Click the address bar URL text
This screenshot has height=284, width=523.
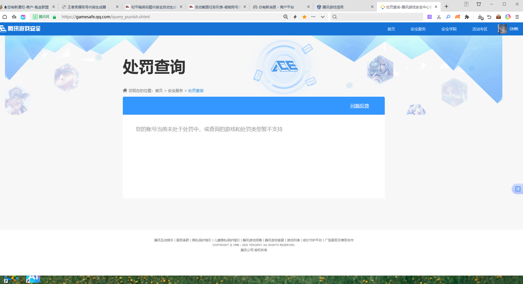(x=106, y=17)
